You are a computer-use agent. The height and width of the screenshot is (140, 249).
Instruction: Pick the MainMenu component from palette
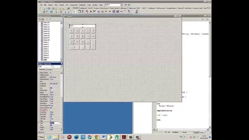[x=83, y=12]
